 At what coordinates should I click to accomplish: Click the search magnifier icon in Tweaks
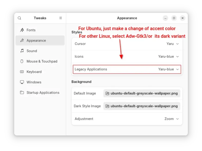pos(19,18)
